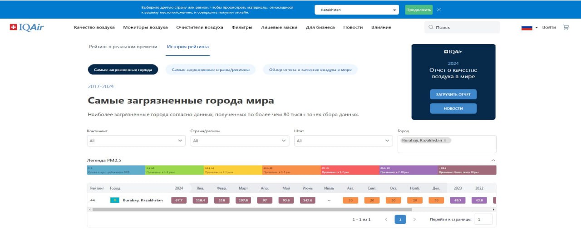
Task: Click the red 5-7 times legend swatch
Action: tap(350, 170)
